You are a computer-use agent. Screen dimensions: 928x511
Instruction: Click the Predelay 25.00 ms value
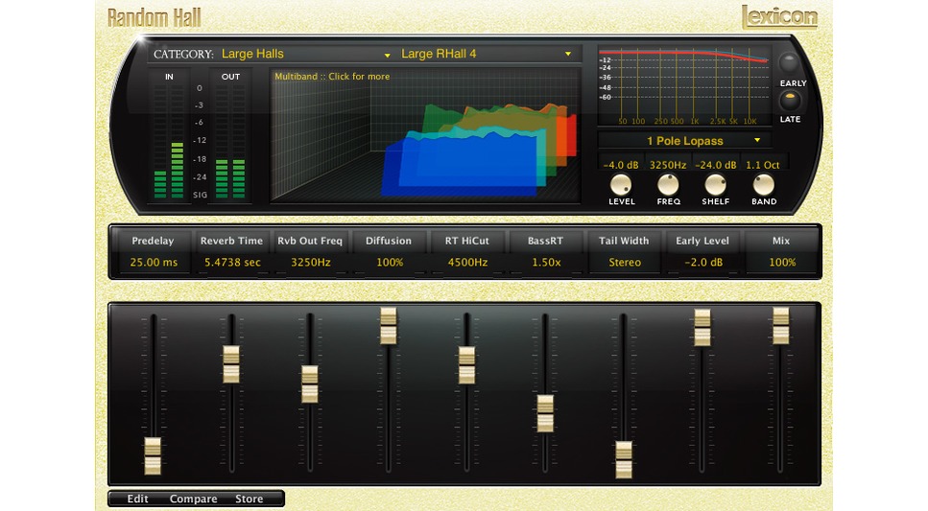pyautogui.click(x=154, y=262)
